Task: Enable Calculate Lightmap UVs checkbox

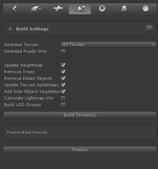Action: (x=63, y=98)
